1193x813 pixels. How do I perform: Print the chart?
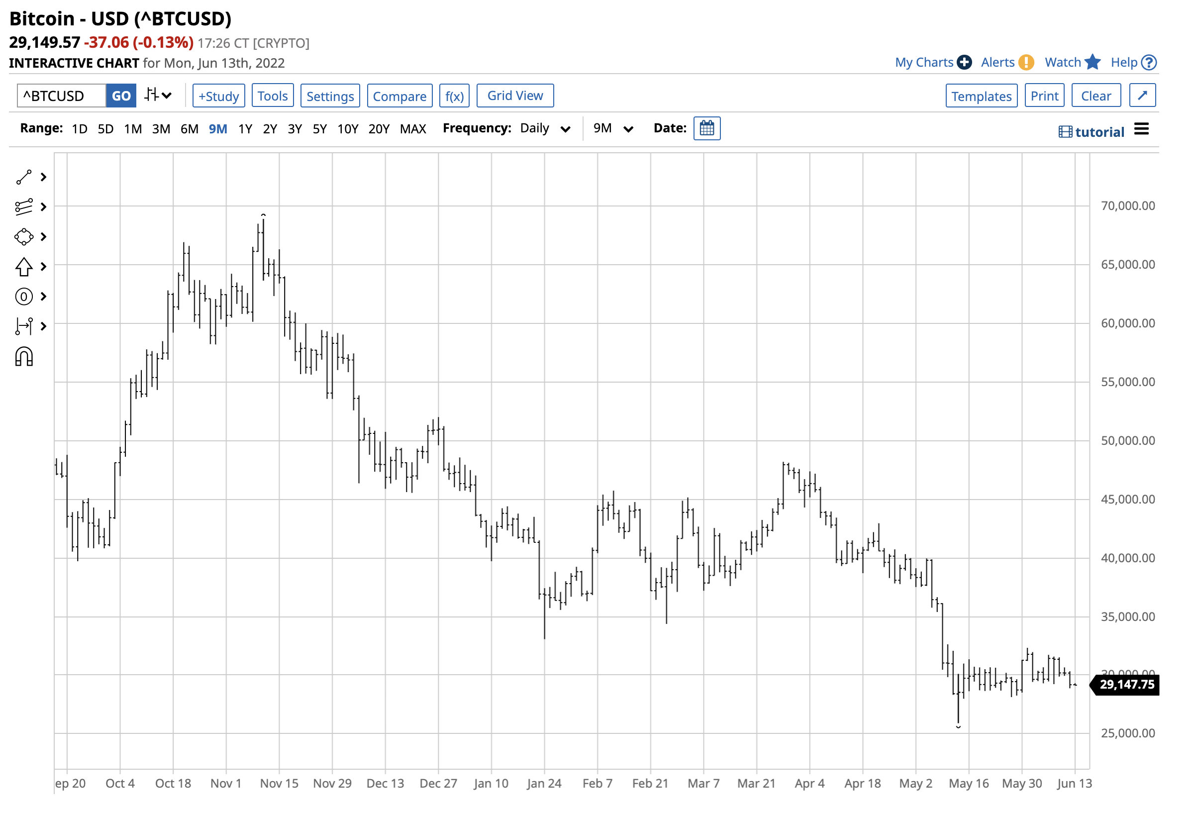(x=1045, y=96)
